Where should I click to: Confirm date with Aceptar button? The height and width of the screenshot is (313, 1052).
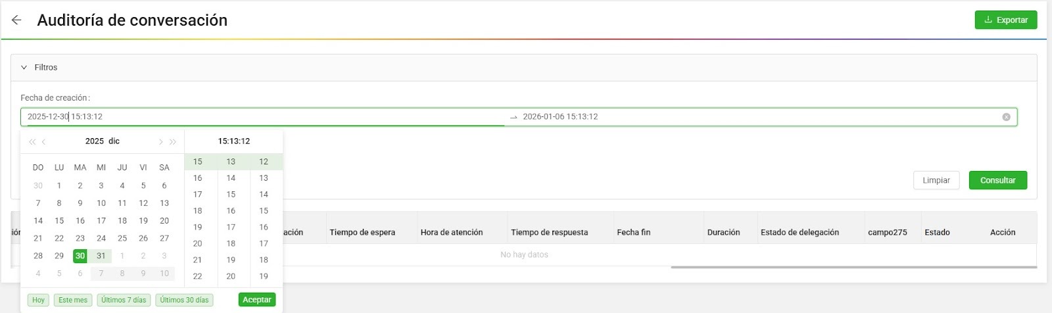click(x=256, y=300)
